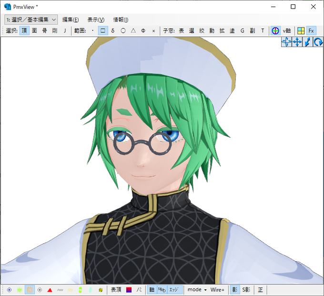Click the four-arrow pan camera icon

[x=297, y=42]
